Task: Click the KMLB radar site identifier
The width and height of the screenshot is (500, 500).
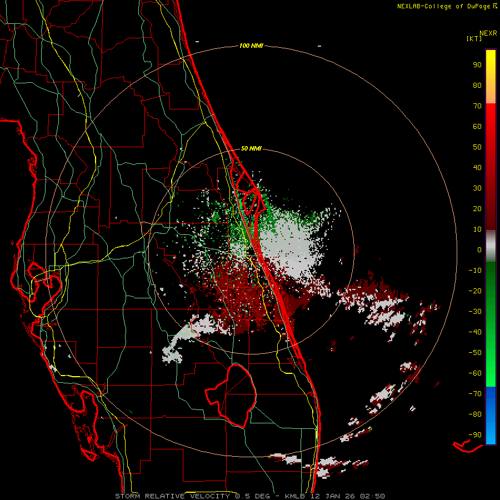Action: 295,496
